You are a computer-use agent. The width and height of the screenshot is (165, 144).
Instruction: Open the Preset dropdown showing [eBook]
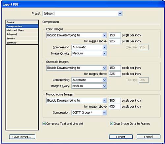point(82,14)
